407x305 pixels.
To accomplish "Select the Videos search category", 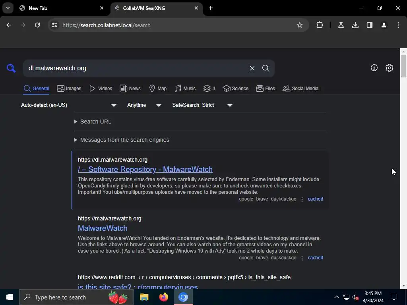I will click(x=101, y=89).
